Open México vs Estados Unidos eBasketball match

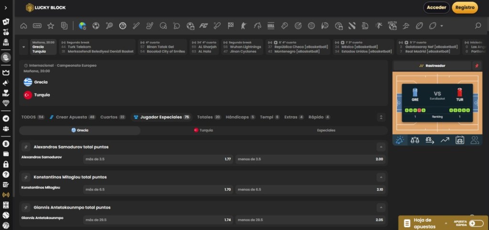pos(363,47)
